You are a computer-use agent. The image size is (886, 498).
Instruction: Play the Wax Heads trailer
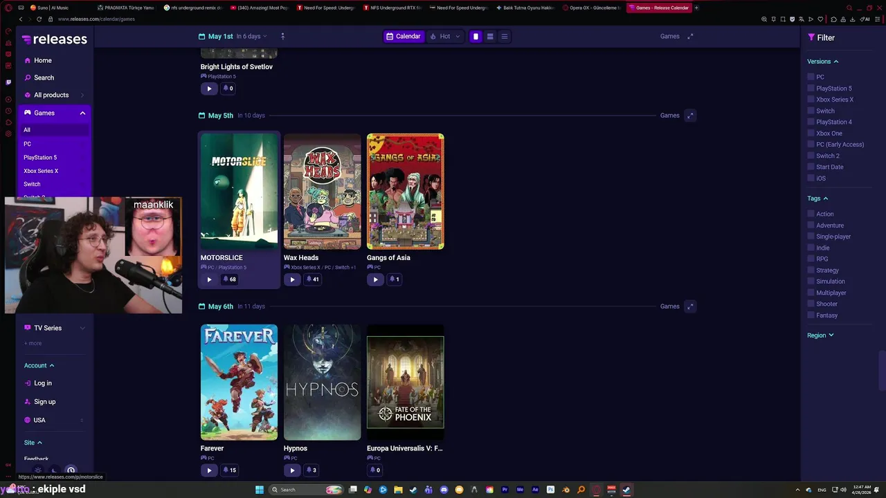pyautogui.click(x=292, y=279)
